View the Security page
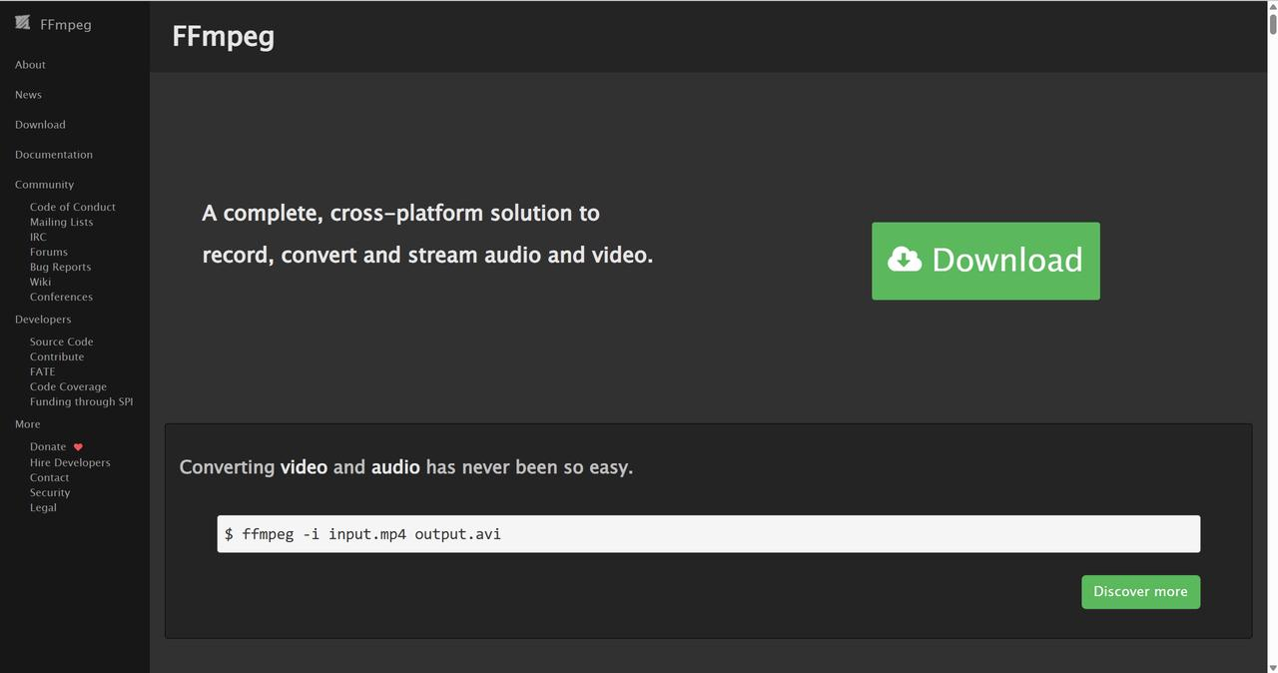1278x673 pixels. 50,492
